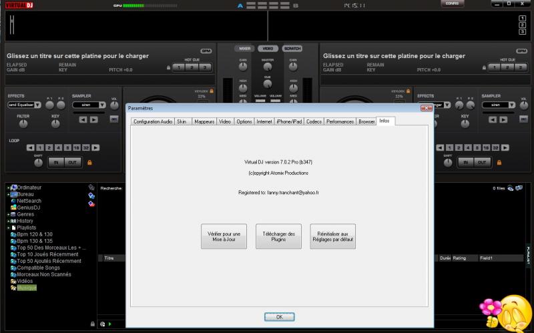Toggle the left deck keylock padlock
Viewport: 534px width, 333px height.
point(212,91)
